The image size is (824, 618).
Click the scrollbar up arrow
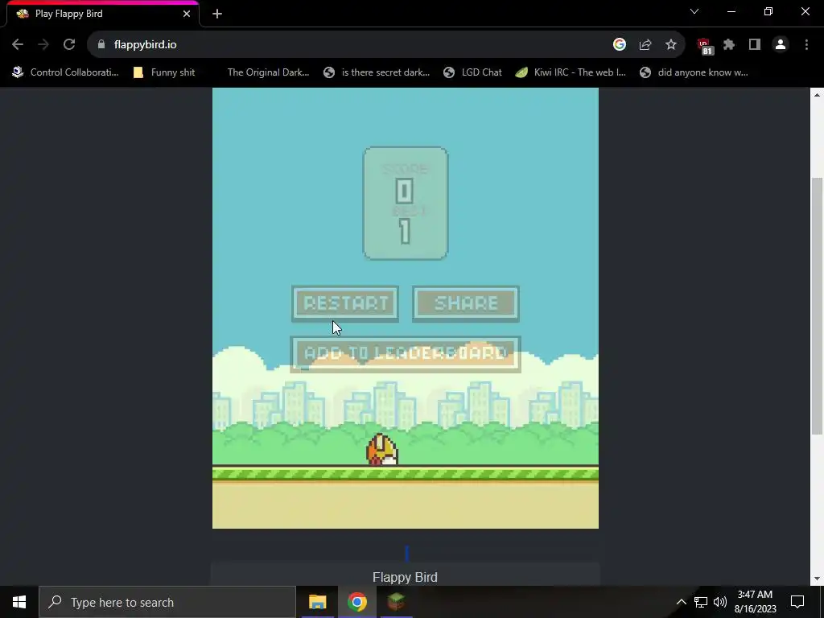[817, 95]
